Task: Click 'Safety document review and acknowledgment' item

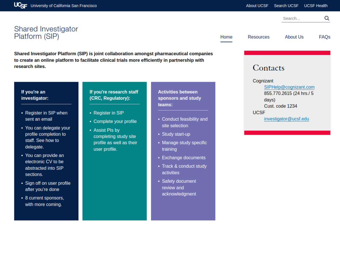Action: (x=179, y=188)
